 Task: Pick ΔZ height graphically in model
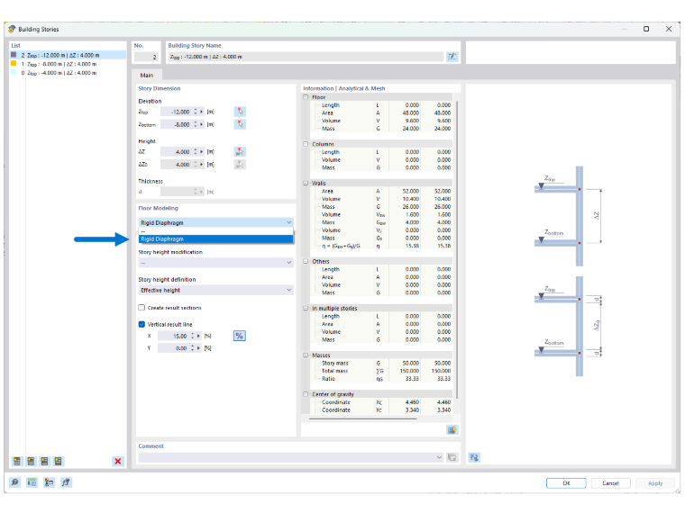(x=240, y=152)
